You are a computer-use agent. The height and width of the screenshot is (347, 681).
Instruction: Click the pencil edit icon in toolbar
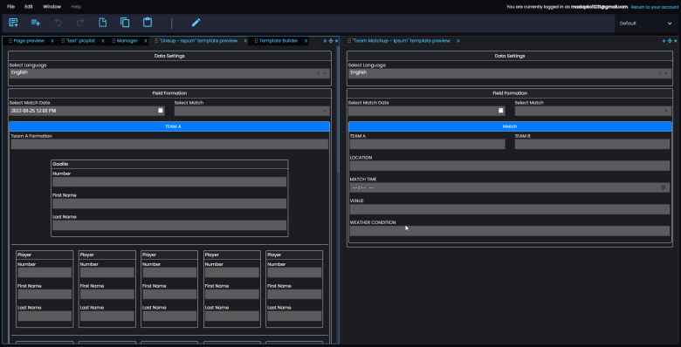(x=196, y=23)
